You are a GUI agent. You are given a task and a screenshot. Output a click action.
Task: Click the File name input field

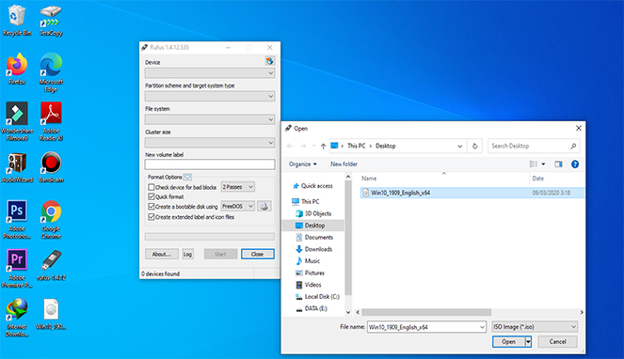tap(423, 327)
